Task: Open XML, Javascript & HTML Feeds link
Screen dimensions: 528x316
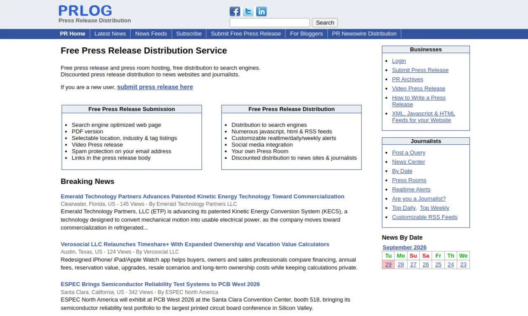Action: [x=424, y=117]
